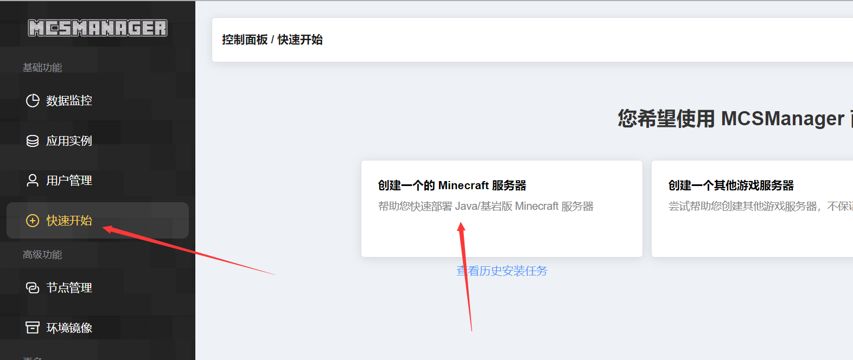Open 数据监控 in the sidebar

pyautogui.click(x=98, y=100)
